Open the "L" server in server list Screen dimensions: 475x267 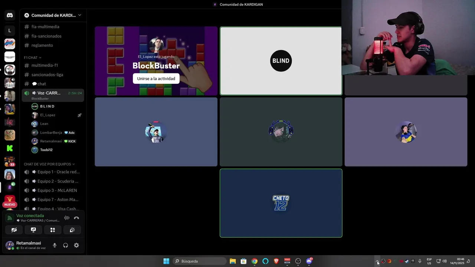(10, 30)
